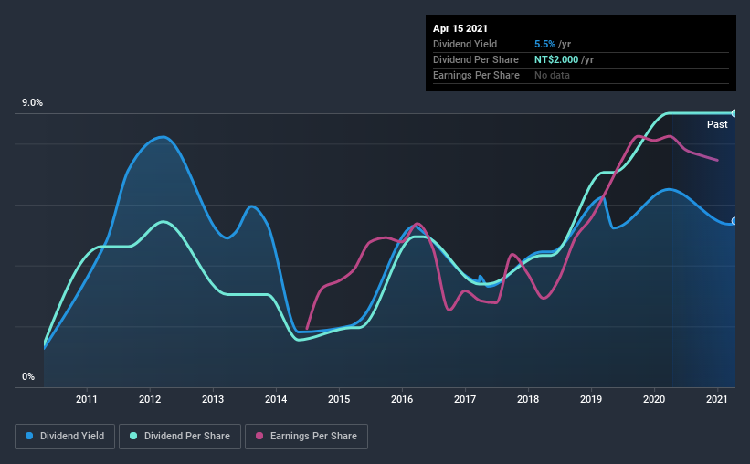The height and width of the screenshot is (464, 750).
Task: Click the NT$2.000 dividend per share value
Action: pos(556,59)
